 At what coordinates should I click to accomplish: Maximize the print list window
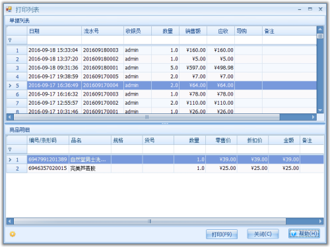310,9
